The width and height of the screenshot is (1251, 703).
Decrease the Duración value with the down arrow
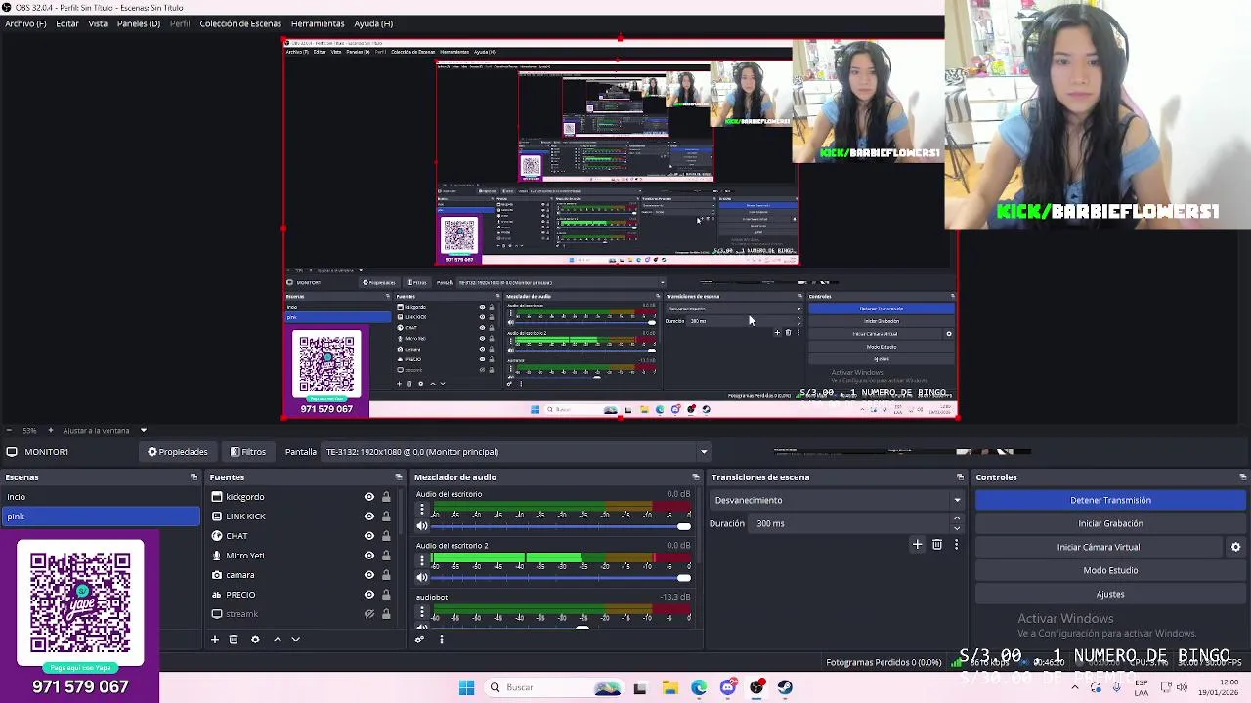(957, 528)
